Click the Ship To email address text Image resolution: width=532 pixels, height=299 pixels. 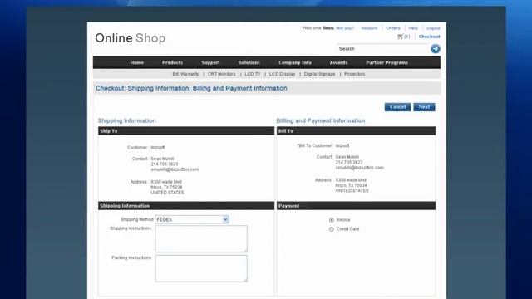pyautogui.click(x=175, y=169)
